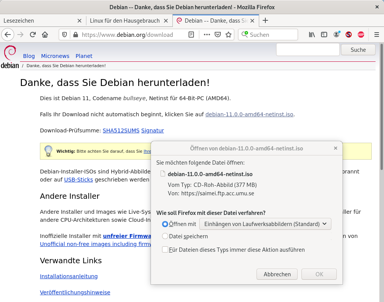Image resolution: width=384 pixels, height=302 pixels.
Task: Open Unofficial non-free images link
Action: tap(95, 244)
